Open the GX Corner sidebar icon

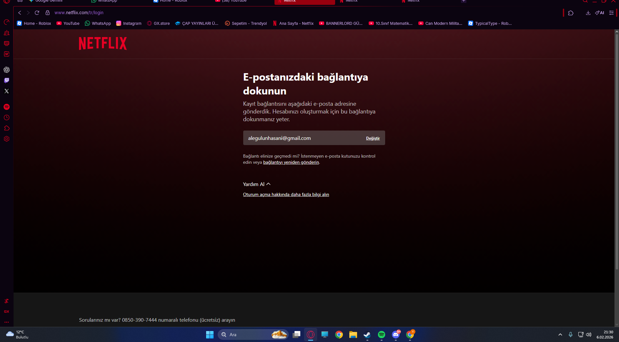pos(6,33)
